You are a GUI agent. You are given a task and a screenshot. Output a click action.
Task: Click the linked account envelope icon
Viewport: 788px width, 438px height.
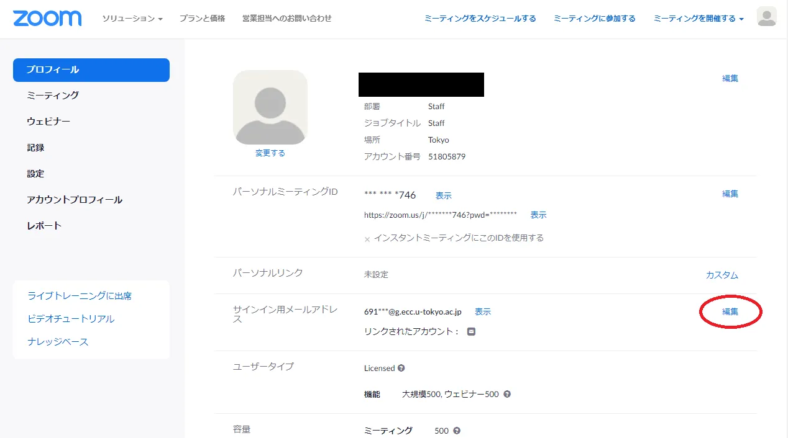[x=471, y=331]
